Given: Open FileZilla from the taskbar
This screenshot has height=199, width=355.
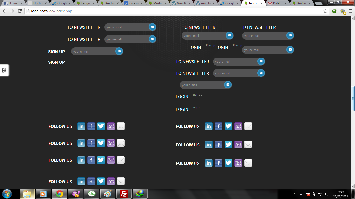Looking at the screenshot, I should click(x=124, y=194).
